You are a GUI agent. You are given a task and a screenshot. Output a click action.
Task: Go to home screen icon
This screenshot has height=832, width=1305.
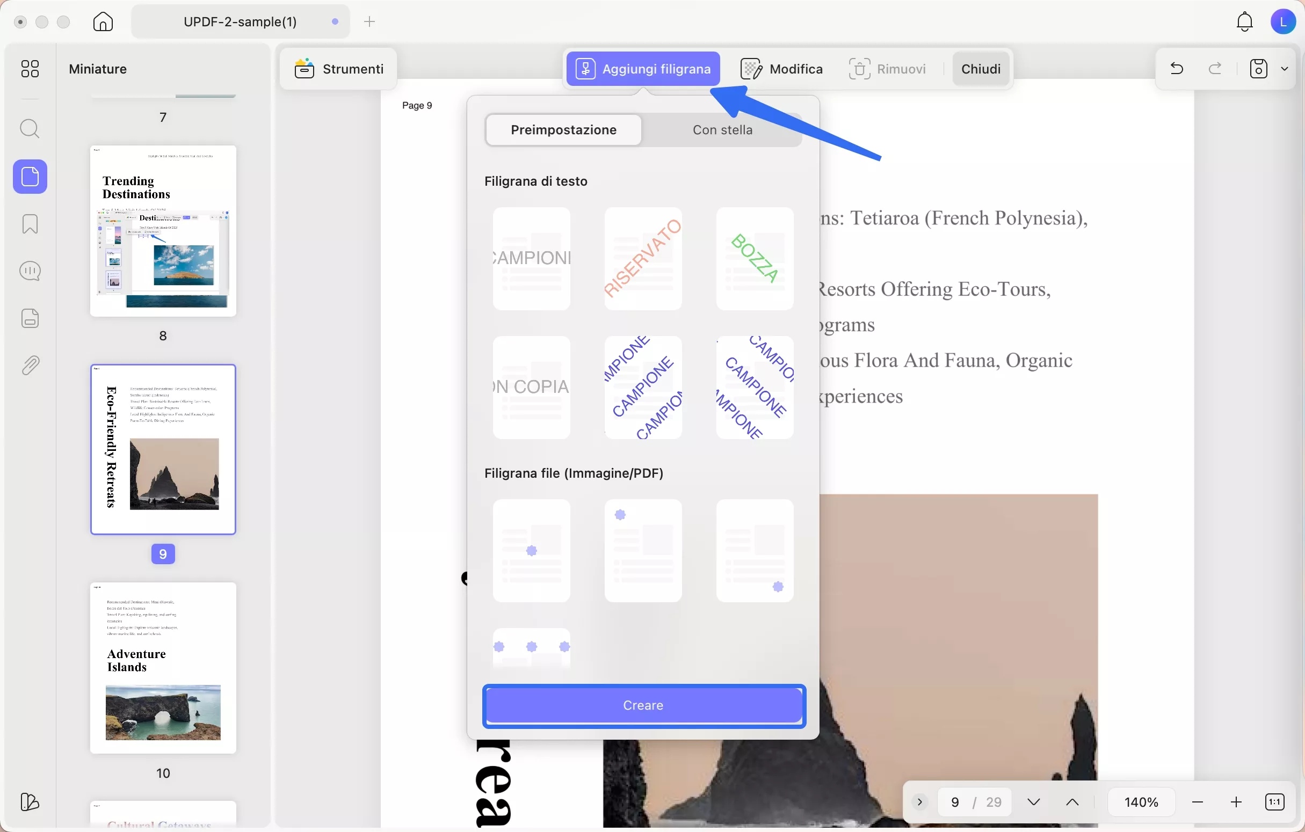(x=103, y=21)
